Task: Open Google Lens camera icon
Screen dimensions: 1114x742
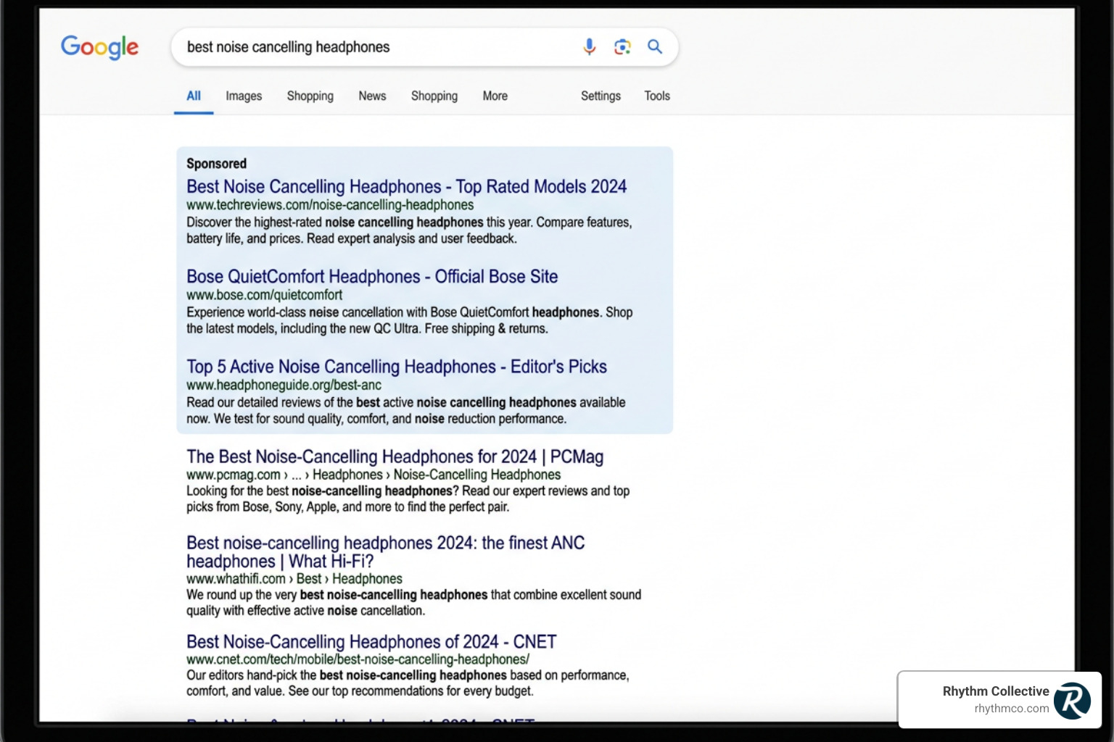Action: click(622, 46)
